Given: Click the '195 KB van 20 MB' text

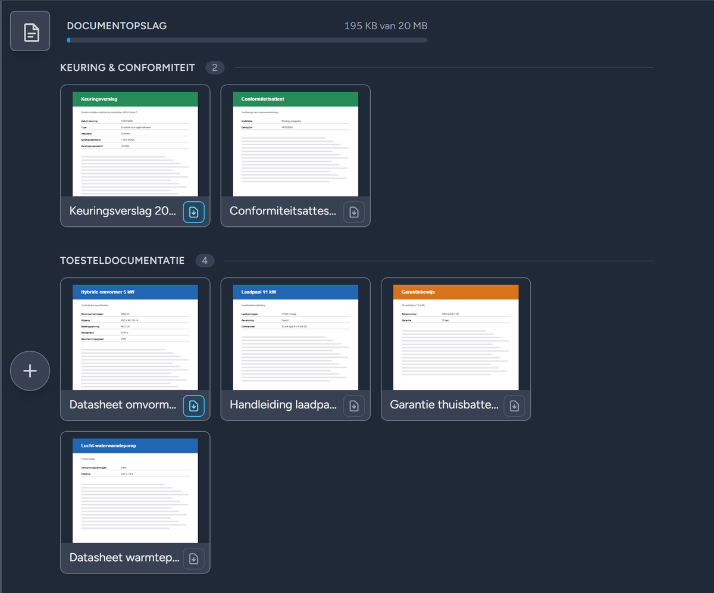Looking at the screenshot, I should (386, 26).
